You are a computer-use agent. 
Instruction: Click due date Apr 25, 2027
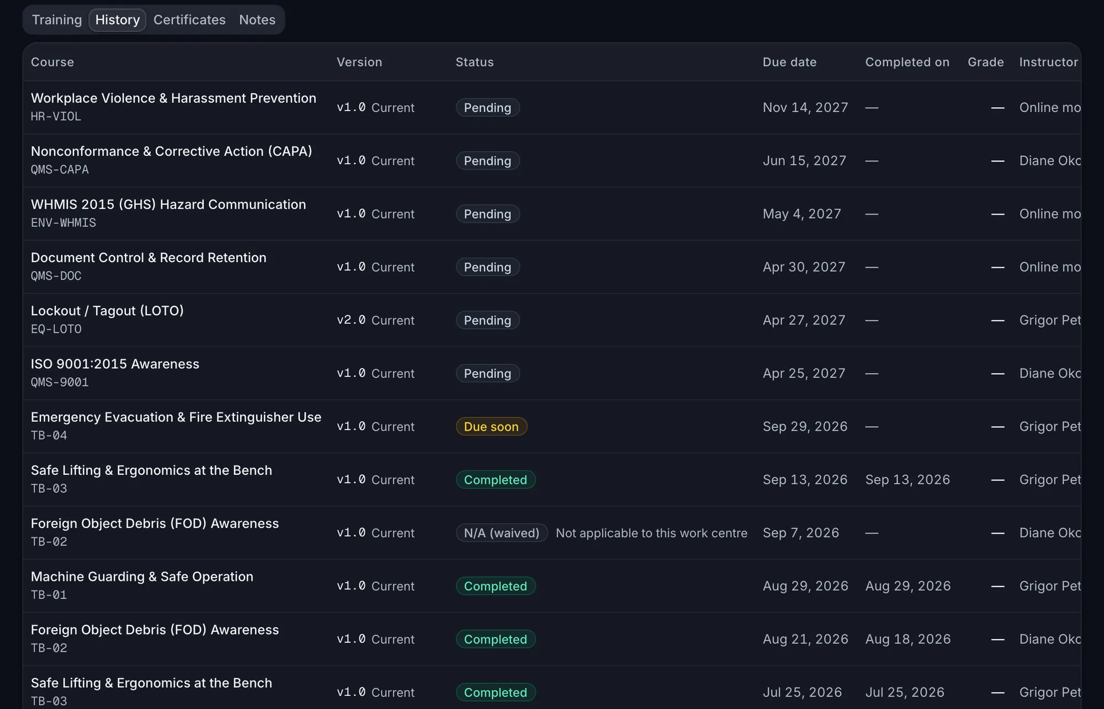pyautogui.click(x=804, y=373)
